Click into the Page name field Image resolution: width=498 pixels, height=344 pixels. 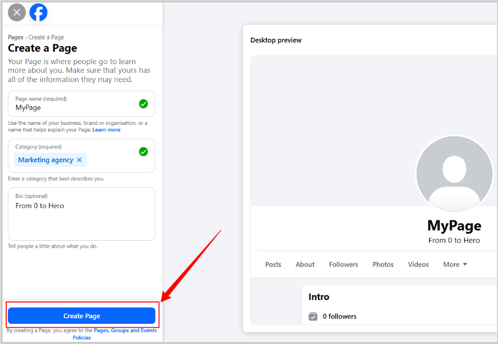pyautogui.click(x=73, y=107)
